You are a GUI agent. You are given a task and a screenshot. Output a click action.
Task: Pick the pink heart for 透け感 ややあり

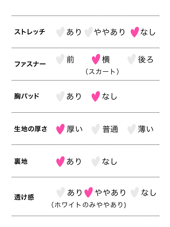click(x=88, y=192)
